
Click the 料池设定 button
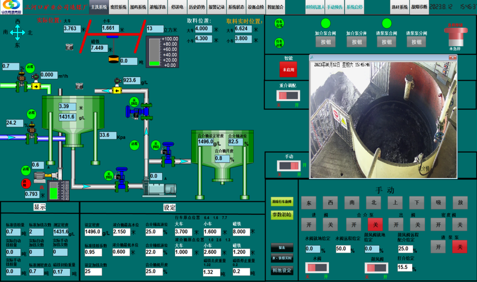(282, 270)
